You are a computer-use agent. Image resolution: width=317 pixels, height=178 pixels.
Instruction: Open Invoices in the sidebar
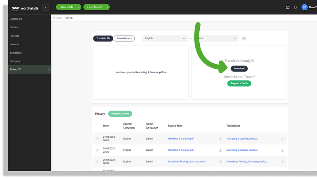pos(14,44)
